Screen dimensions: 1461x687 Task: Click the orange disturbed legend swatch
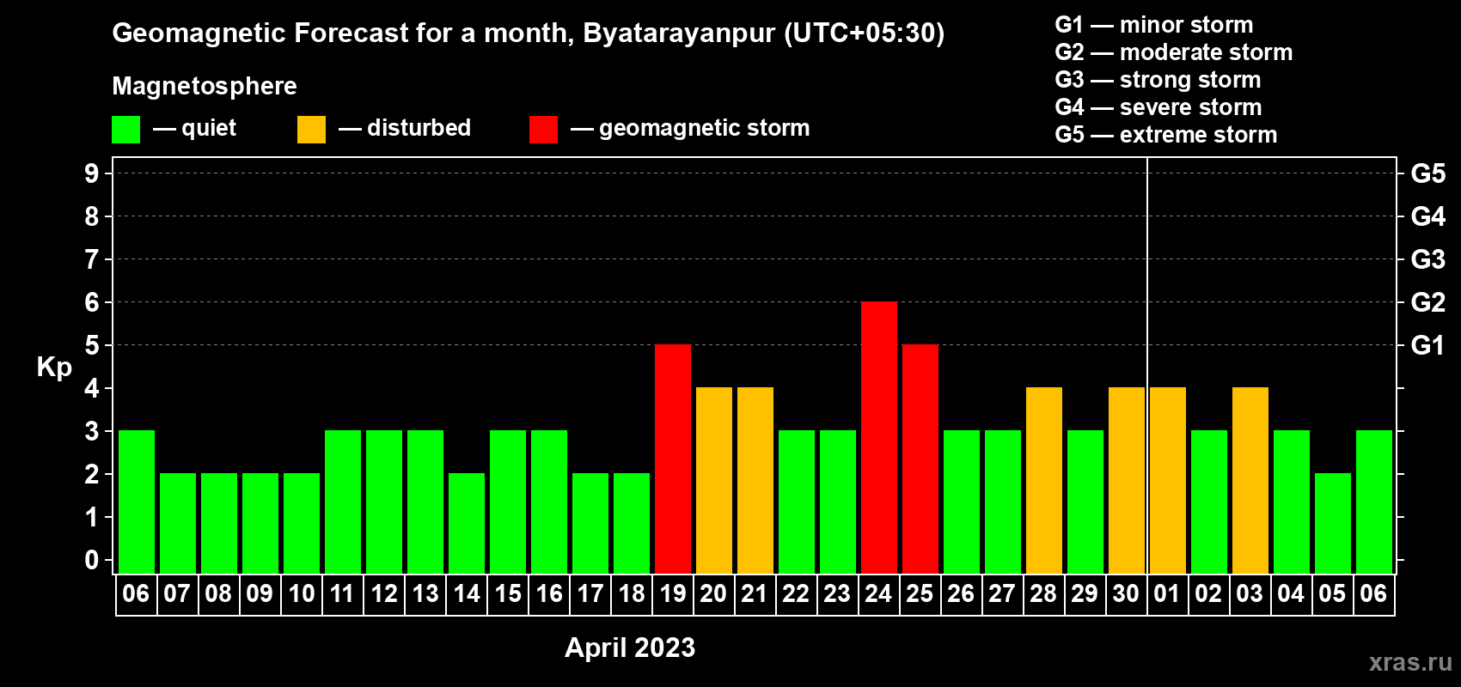pos(311,130)
